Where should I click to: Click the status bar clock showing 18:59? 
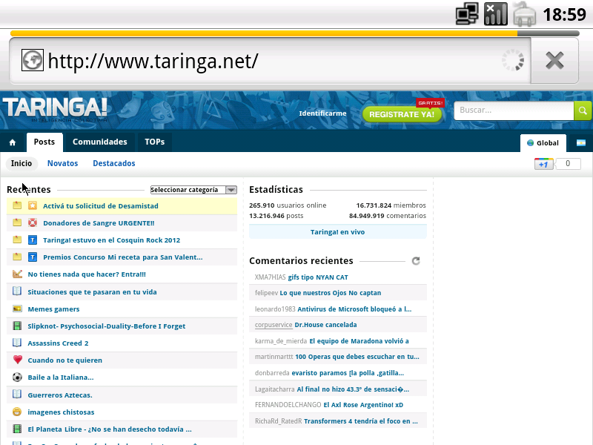coord(564,15)
